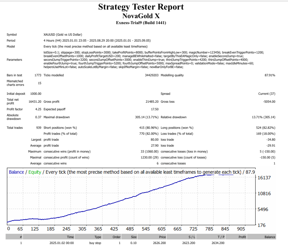
Task: Select Average loss trade value -29.91
Action: point(271,146)
